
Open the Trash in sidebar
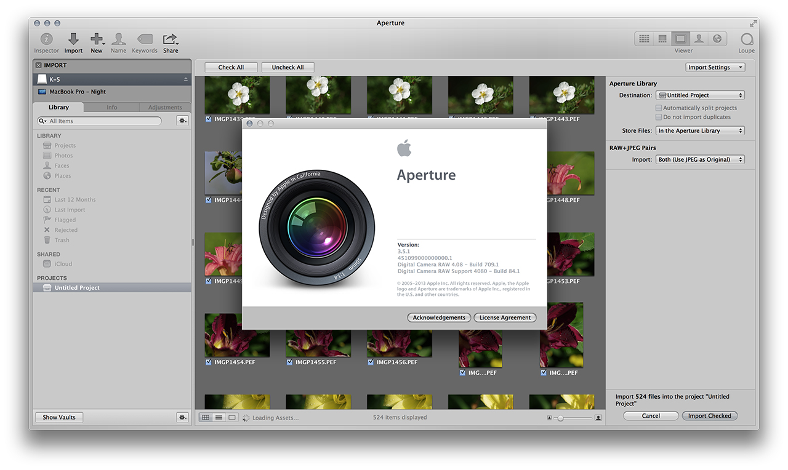click(62, 241)
